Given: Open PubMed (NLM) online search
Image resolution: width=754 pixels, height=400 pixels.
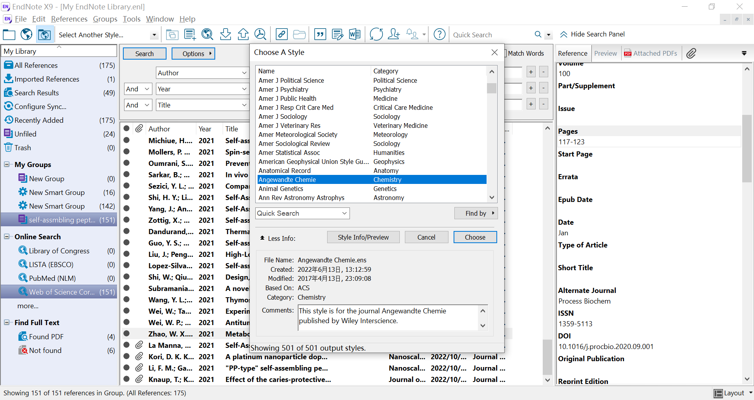Looking at the screenshot, I should point(52,278).
